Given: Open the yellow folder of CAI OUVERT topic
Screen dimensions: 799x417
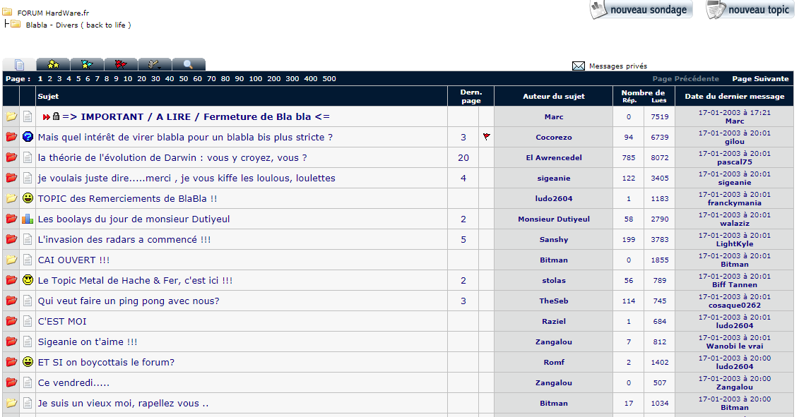Looking at the screenshot, I should point(10,260).
